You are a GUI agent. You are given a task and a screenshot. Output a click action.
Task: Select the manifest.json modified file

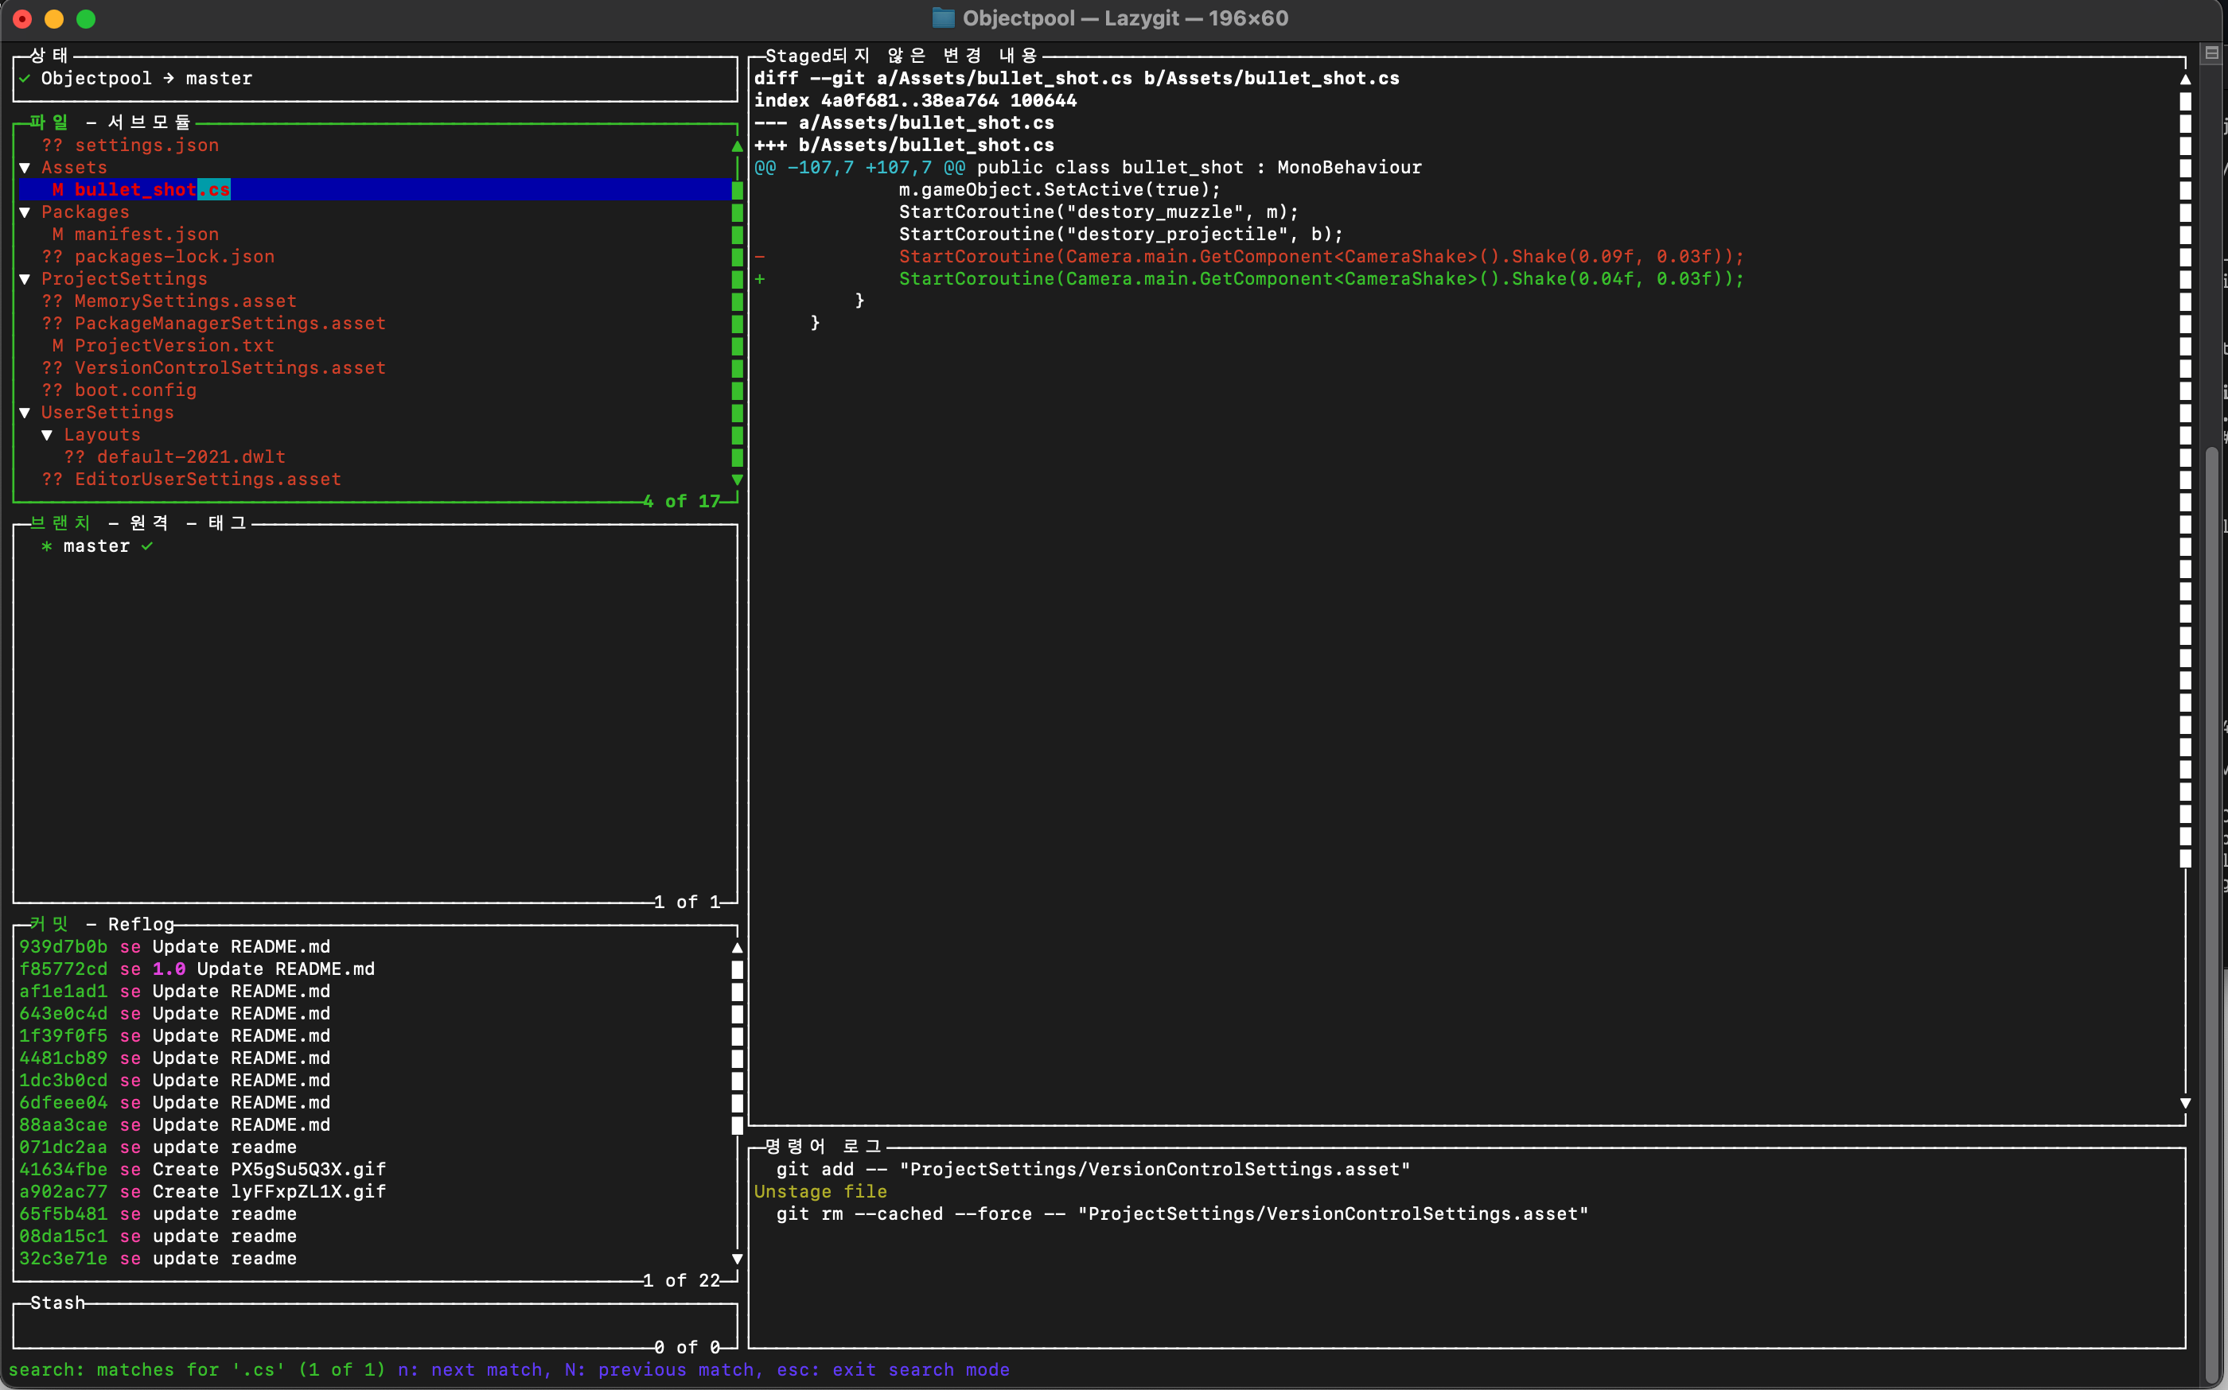tap(146, 235)
